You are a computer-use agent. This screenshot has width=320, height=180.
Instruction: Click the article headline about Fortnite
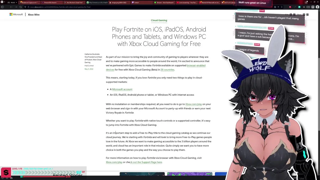(x=159, y=36)
